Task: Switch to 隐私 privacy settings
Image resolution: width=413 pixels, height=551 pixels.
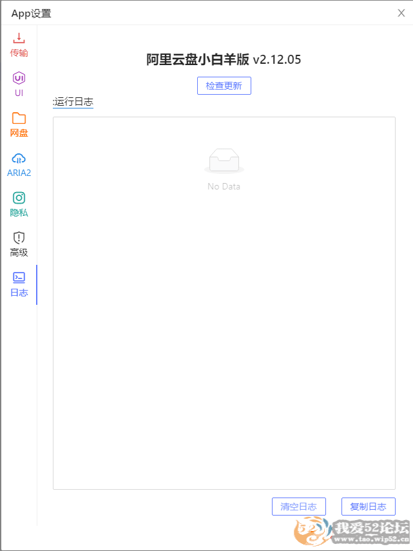Action: pos(19,204)
